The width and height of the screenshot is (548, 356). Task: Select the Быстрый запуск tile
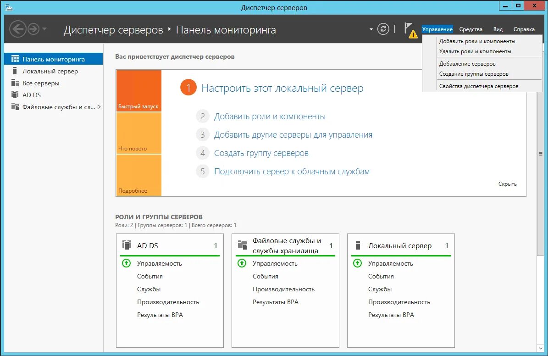pos(139,91)
